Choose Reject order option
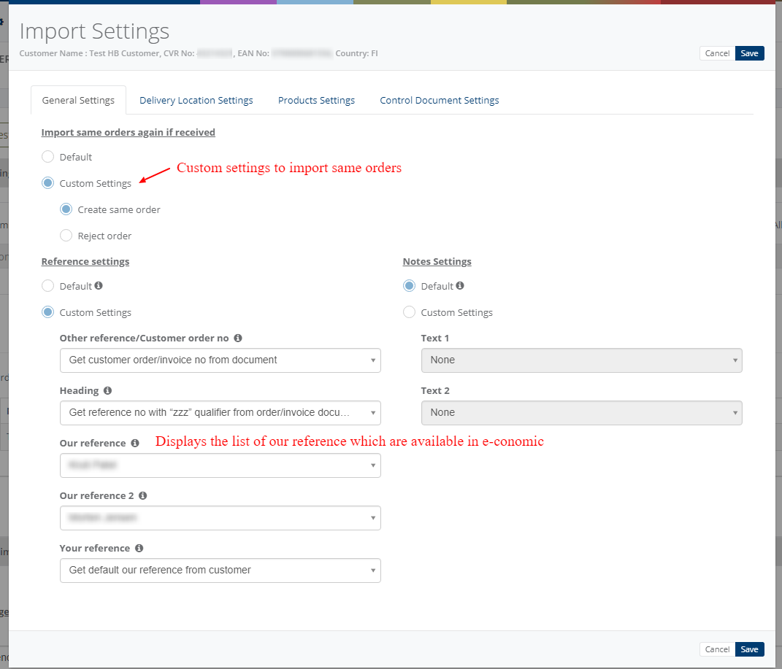The width and height of the screenshot is (782, 669). click(x=66, y=236)
